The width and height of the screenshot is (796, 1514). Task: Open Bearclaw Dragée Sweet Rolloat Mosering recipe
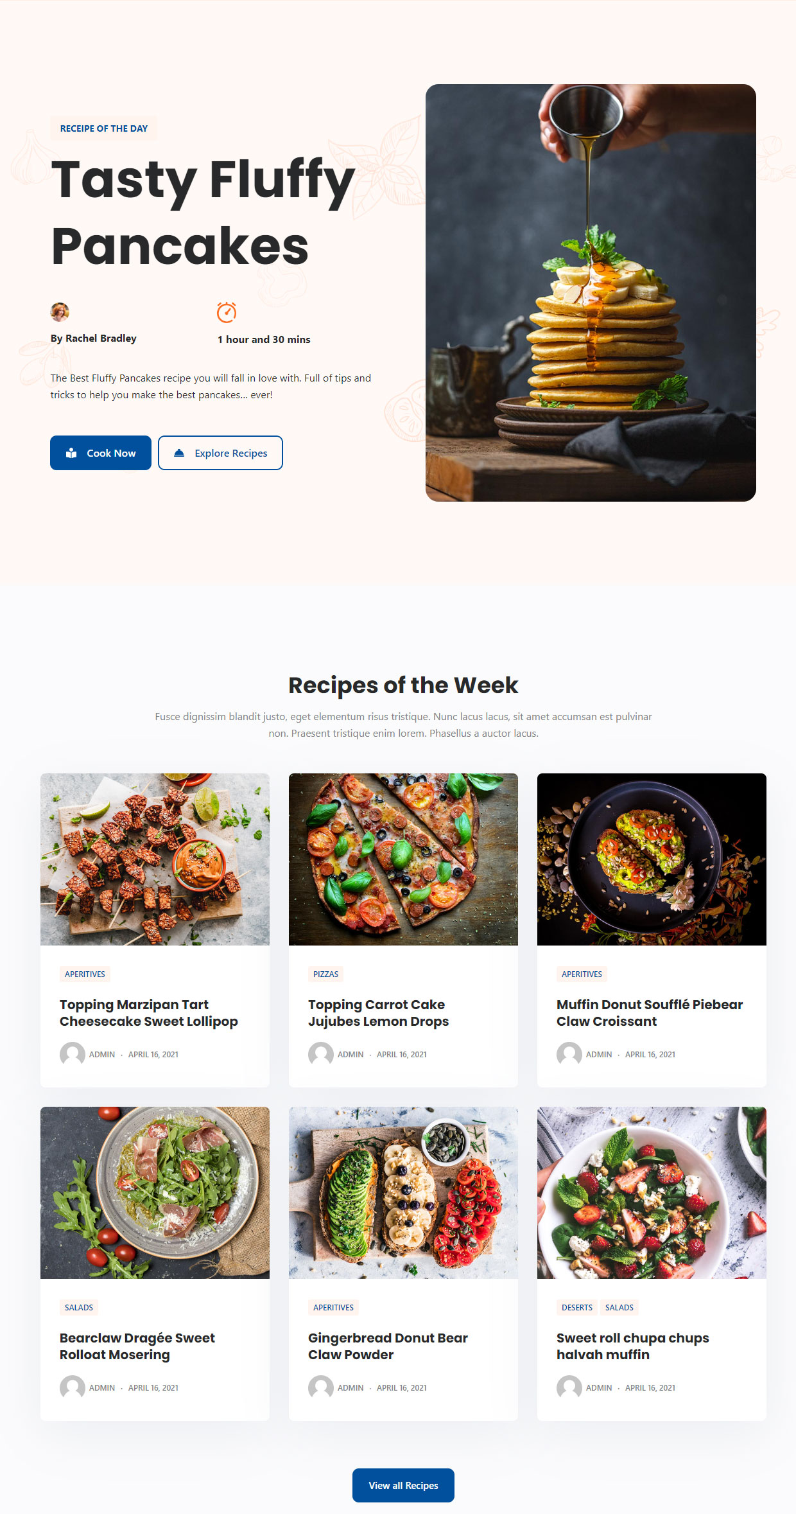pos(137,1346)
